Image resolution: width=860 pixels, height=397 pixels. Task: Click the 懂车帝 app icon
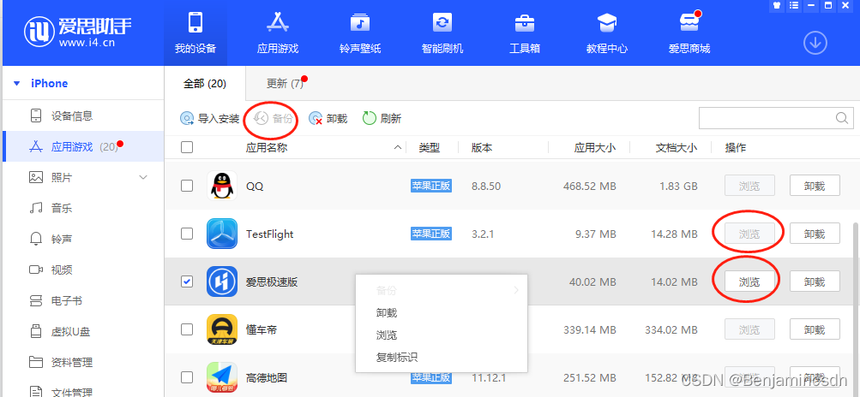click(x=221, y=329)
